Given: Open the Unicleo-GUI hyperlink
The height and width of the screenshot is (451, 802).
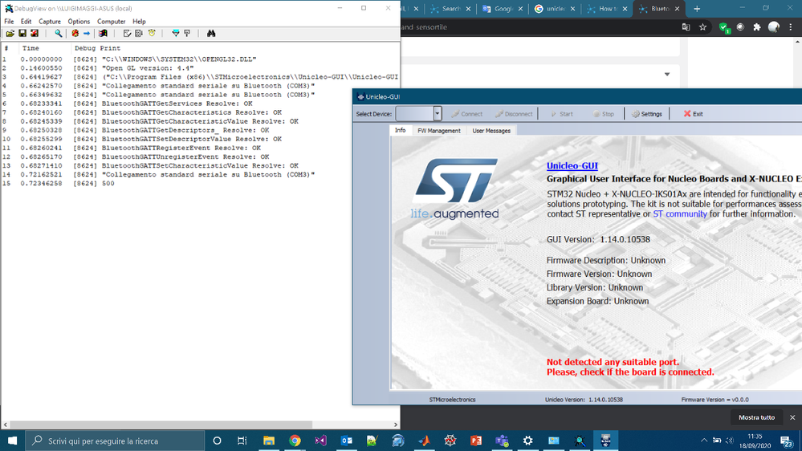Looking at the screenshot, I should (572, 165).
